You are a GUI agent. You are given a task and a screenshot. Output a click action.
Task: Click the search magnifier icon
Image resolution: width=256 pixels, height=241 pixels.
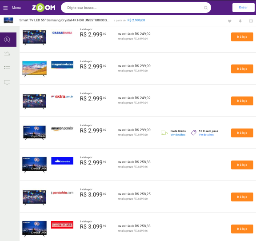(x=206, y=8)
